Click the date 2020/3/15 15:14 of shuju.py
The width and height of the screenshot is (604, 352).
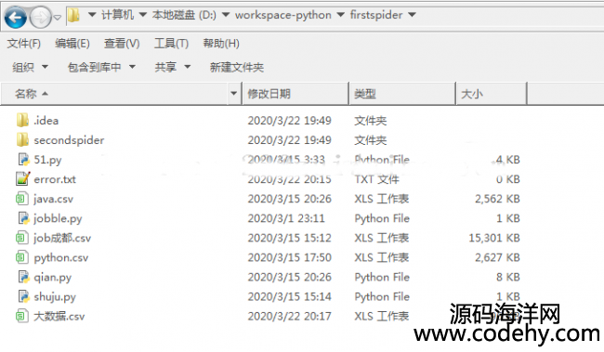tap(289, 296)
